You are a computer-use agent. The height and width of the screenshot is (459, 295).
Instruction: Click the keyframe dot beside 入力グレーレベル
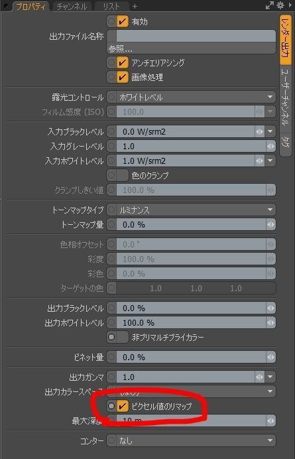coord(111,147)
